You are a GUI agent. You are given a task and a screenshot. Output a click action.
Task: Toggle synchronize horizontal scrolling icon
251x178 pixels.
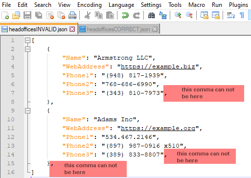(216, 15)
